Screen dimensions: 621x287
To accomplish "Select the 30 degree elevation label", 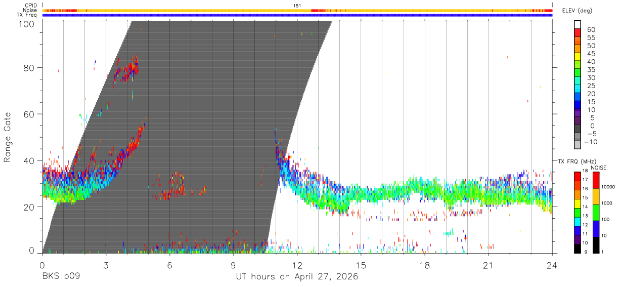I will (x=591, y=78).
